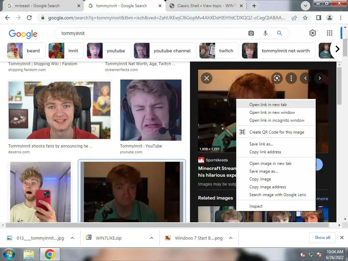The image size is (348, 261).
Task: Choose Open link in incognito window
Action: [x=276, y=120]
